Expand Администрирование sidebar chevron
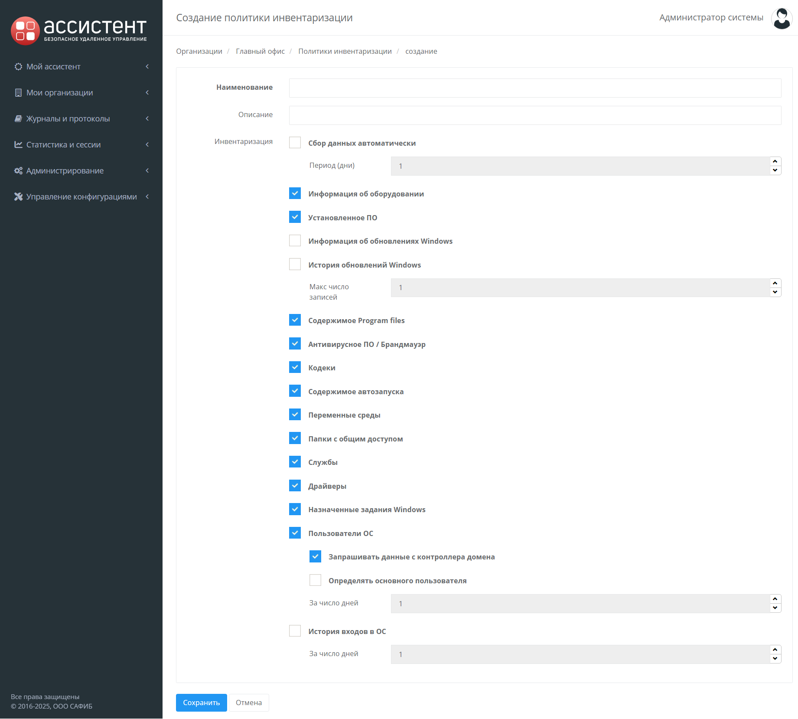This screenshot has height=719, width=798. pos(147,171)
